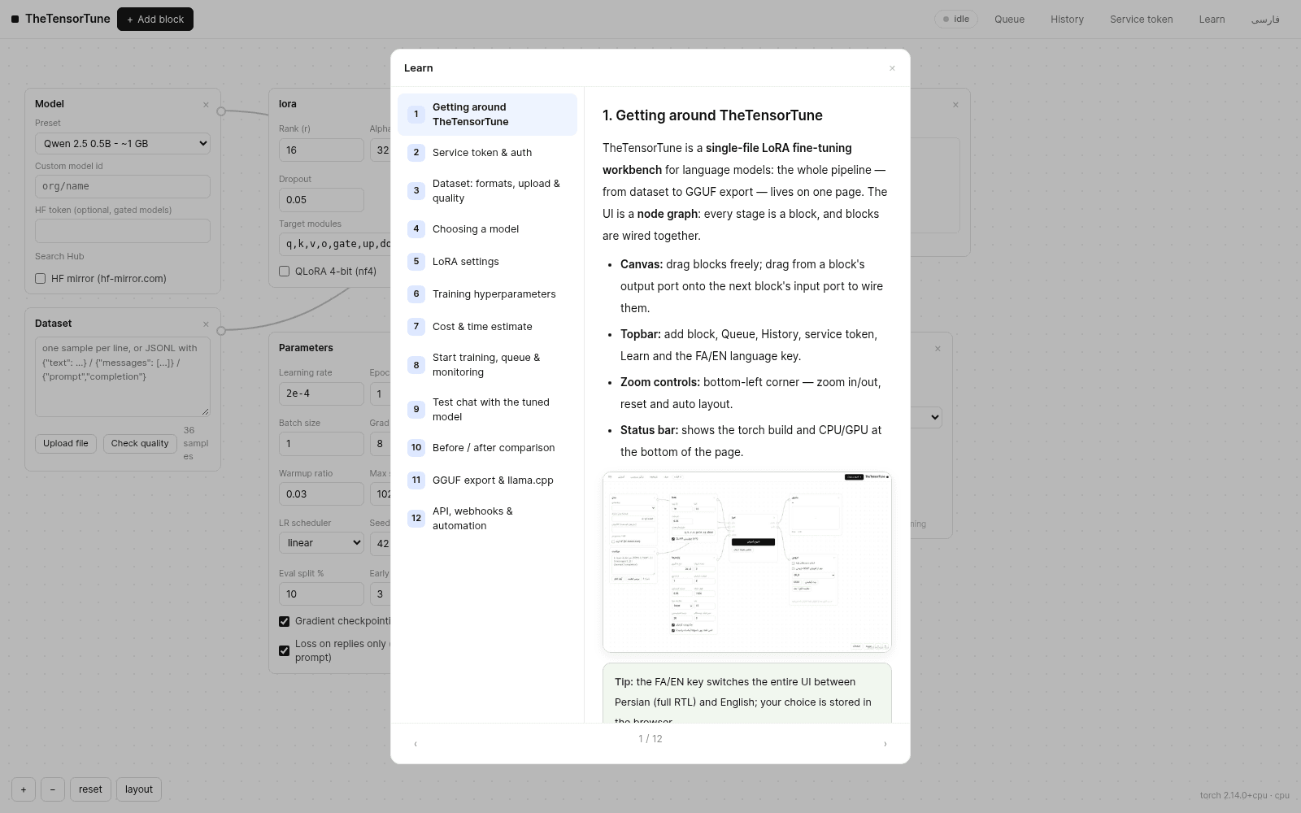Uncheck Gradient checkpointing

284,621
